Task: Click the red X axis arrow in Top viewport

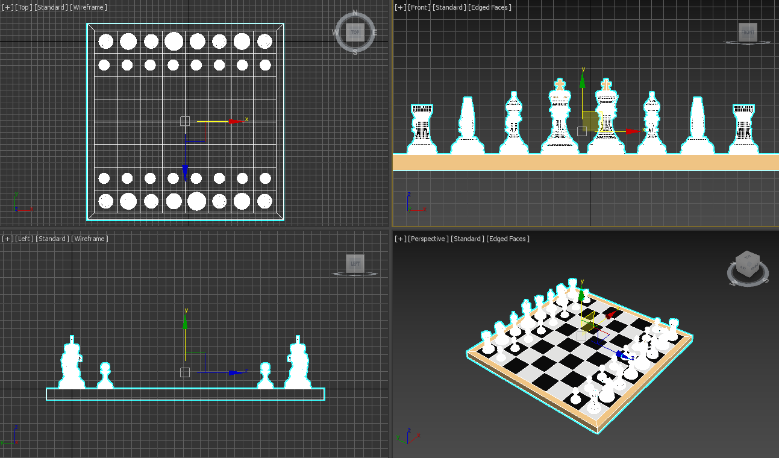Action: [x=235, y=122]
